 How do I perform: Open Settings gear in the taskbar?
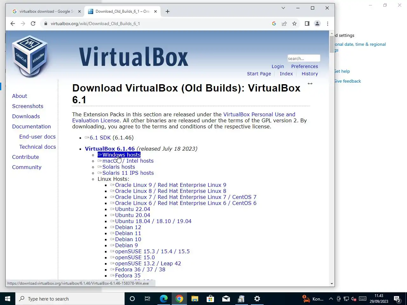(x=257, y=299)
